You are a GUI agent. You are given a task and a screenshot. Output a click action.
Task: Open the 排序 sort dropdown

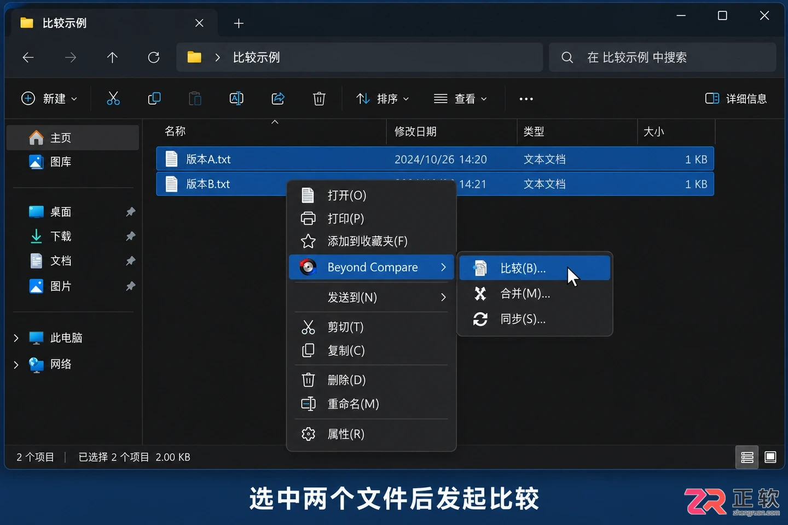tap(383, 98)
